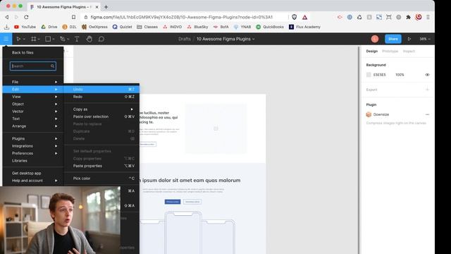Choose Paste properties menu item
Viewport: 451px width, 254px height.
102,166
